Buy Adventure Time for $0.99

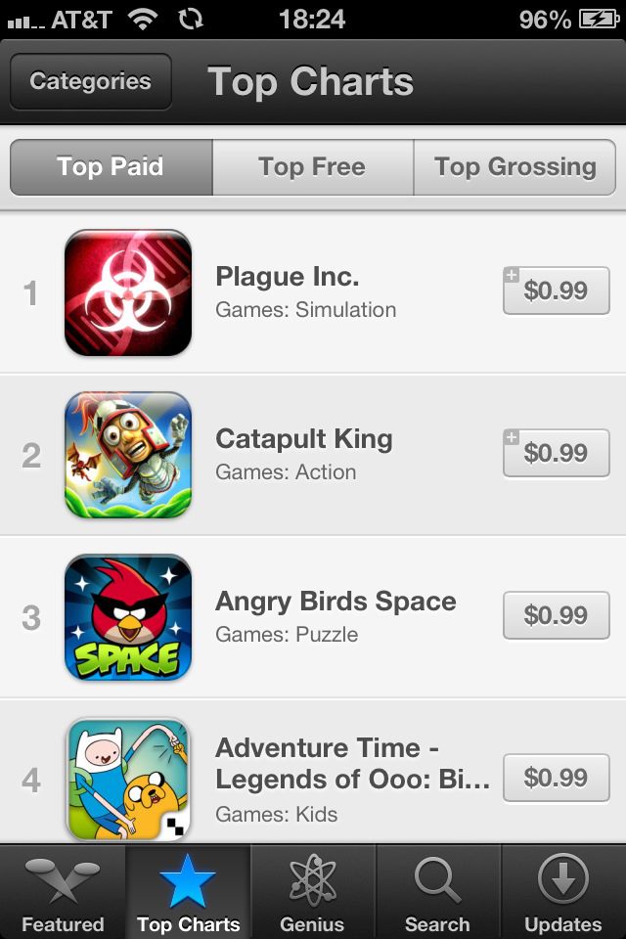coord(557,778)
